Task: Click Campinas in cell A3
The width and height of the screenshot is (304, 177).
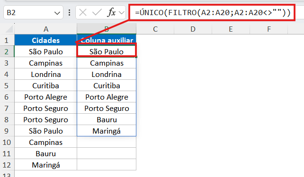Action: click(46, 63)
